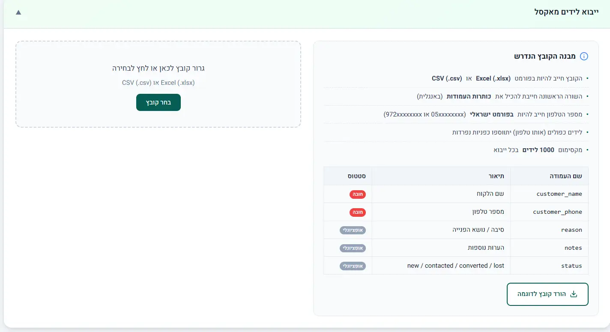Viewport: 610px width, 332px height.
Task: Click the CSV (.csv) או Excel (.xlsx) hint text
Action: pyautogui.click(x=158, y=83)
